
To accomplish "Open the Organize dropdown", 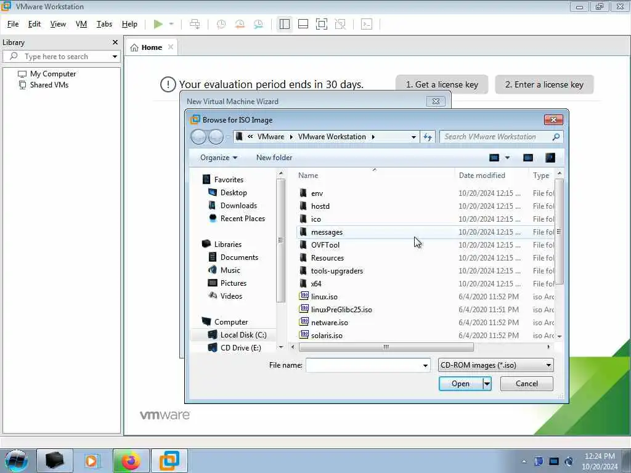I will pos(219,158).
